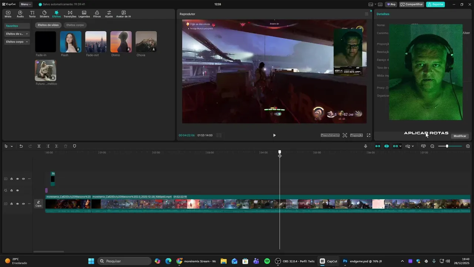Viewport: 474px width, 267px height.
Task: Click the microphone voice-over record icon
Action: (x=365, y=146)
